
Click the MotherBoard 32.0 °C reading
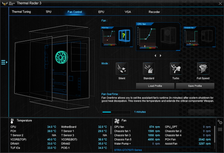103,127
